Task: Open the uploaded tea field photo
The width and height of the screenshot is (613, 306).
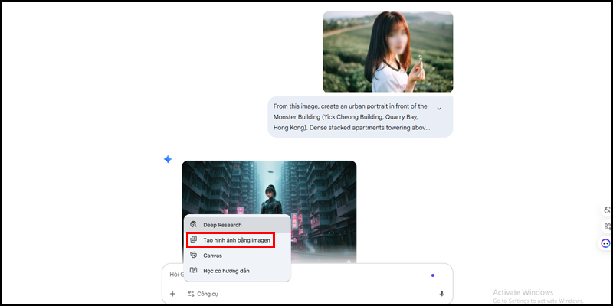Action: 388,52
